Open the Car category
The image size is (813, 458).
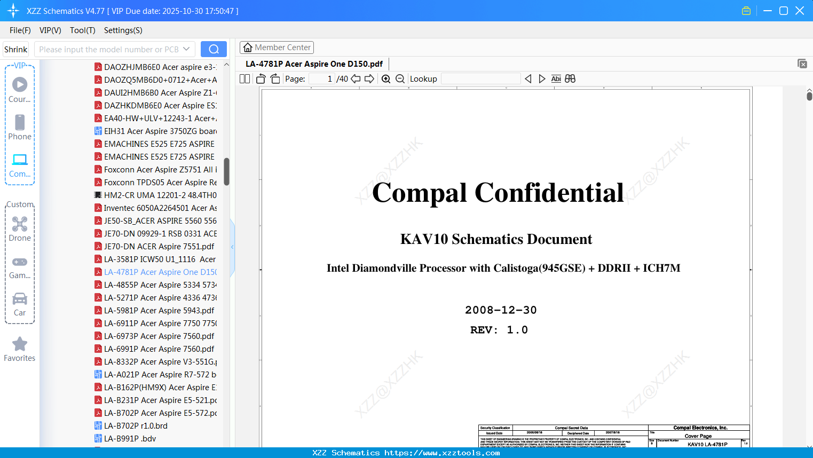click(20, 304)
